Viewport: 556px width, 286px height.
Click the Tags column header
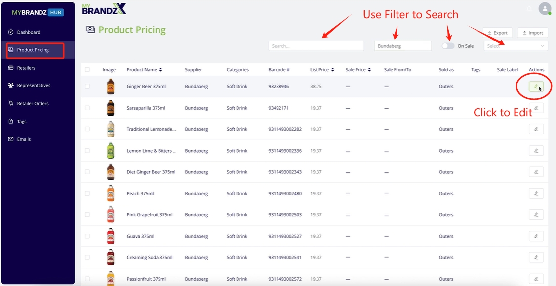pos(476,70)
